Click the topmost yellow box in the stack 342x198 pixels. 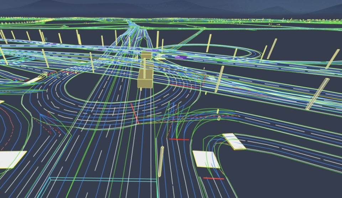[146, 55]
